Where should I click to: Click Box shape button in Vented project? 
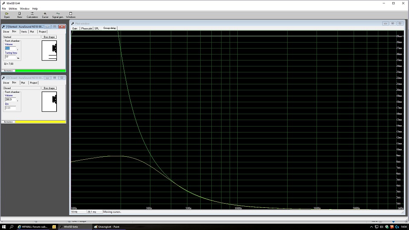[x=49, y=37]
